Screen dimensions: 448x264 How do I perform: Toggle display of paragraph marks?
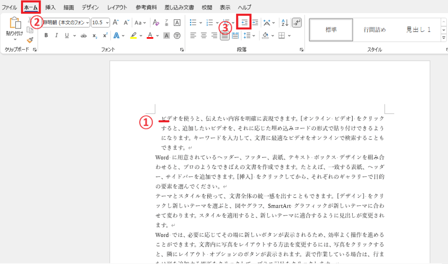click(x=297, y=23)
